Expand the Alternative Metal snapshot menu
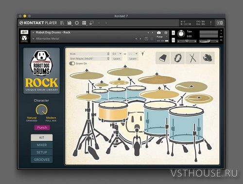This screenshot has height=184, width=243. coord(33,39)
